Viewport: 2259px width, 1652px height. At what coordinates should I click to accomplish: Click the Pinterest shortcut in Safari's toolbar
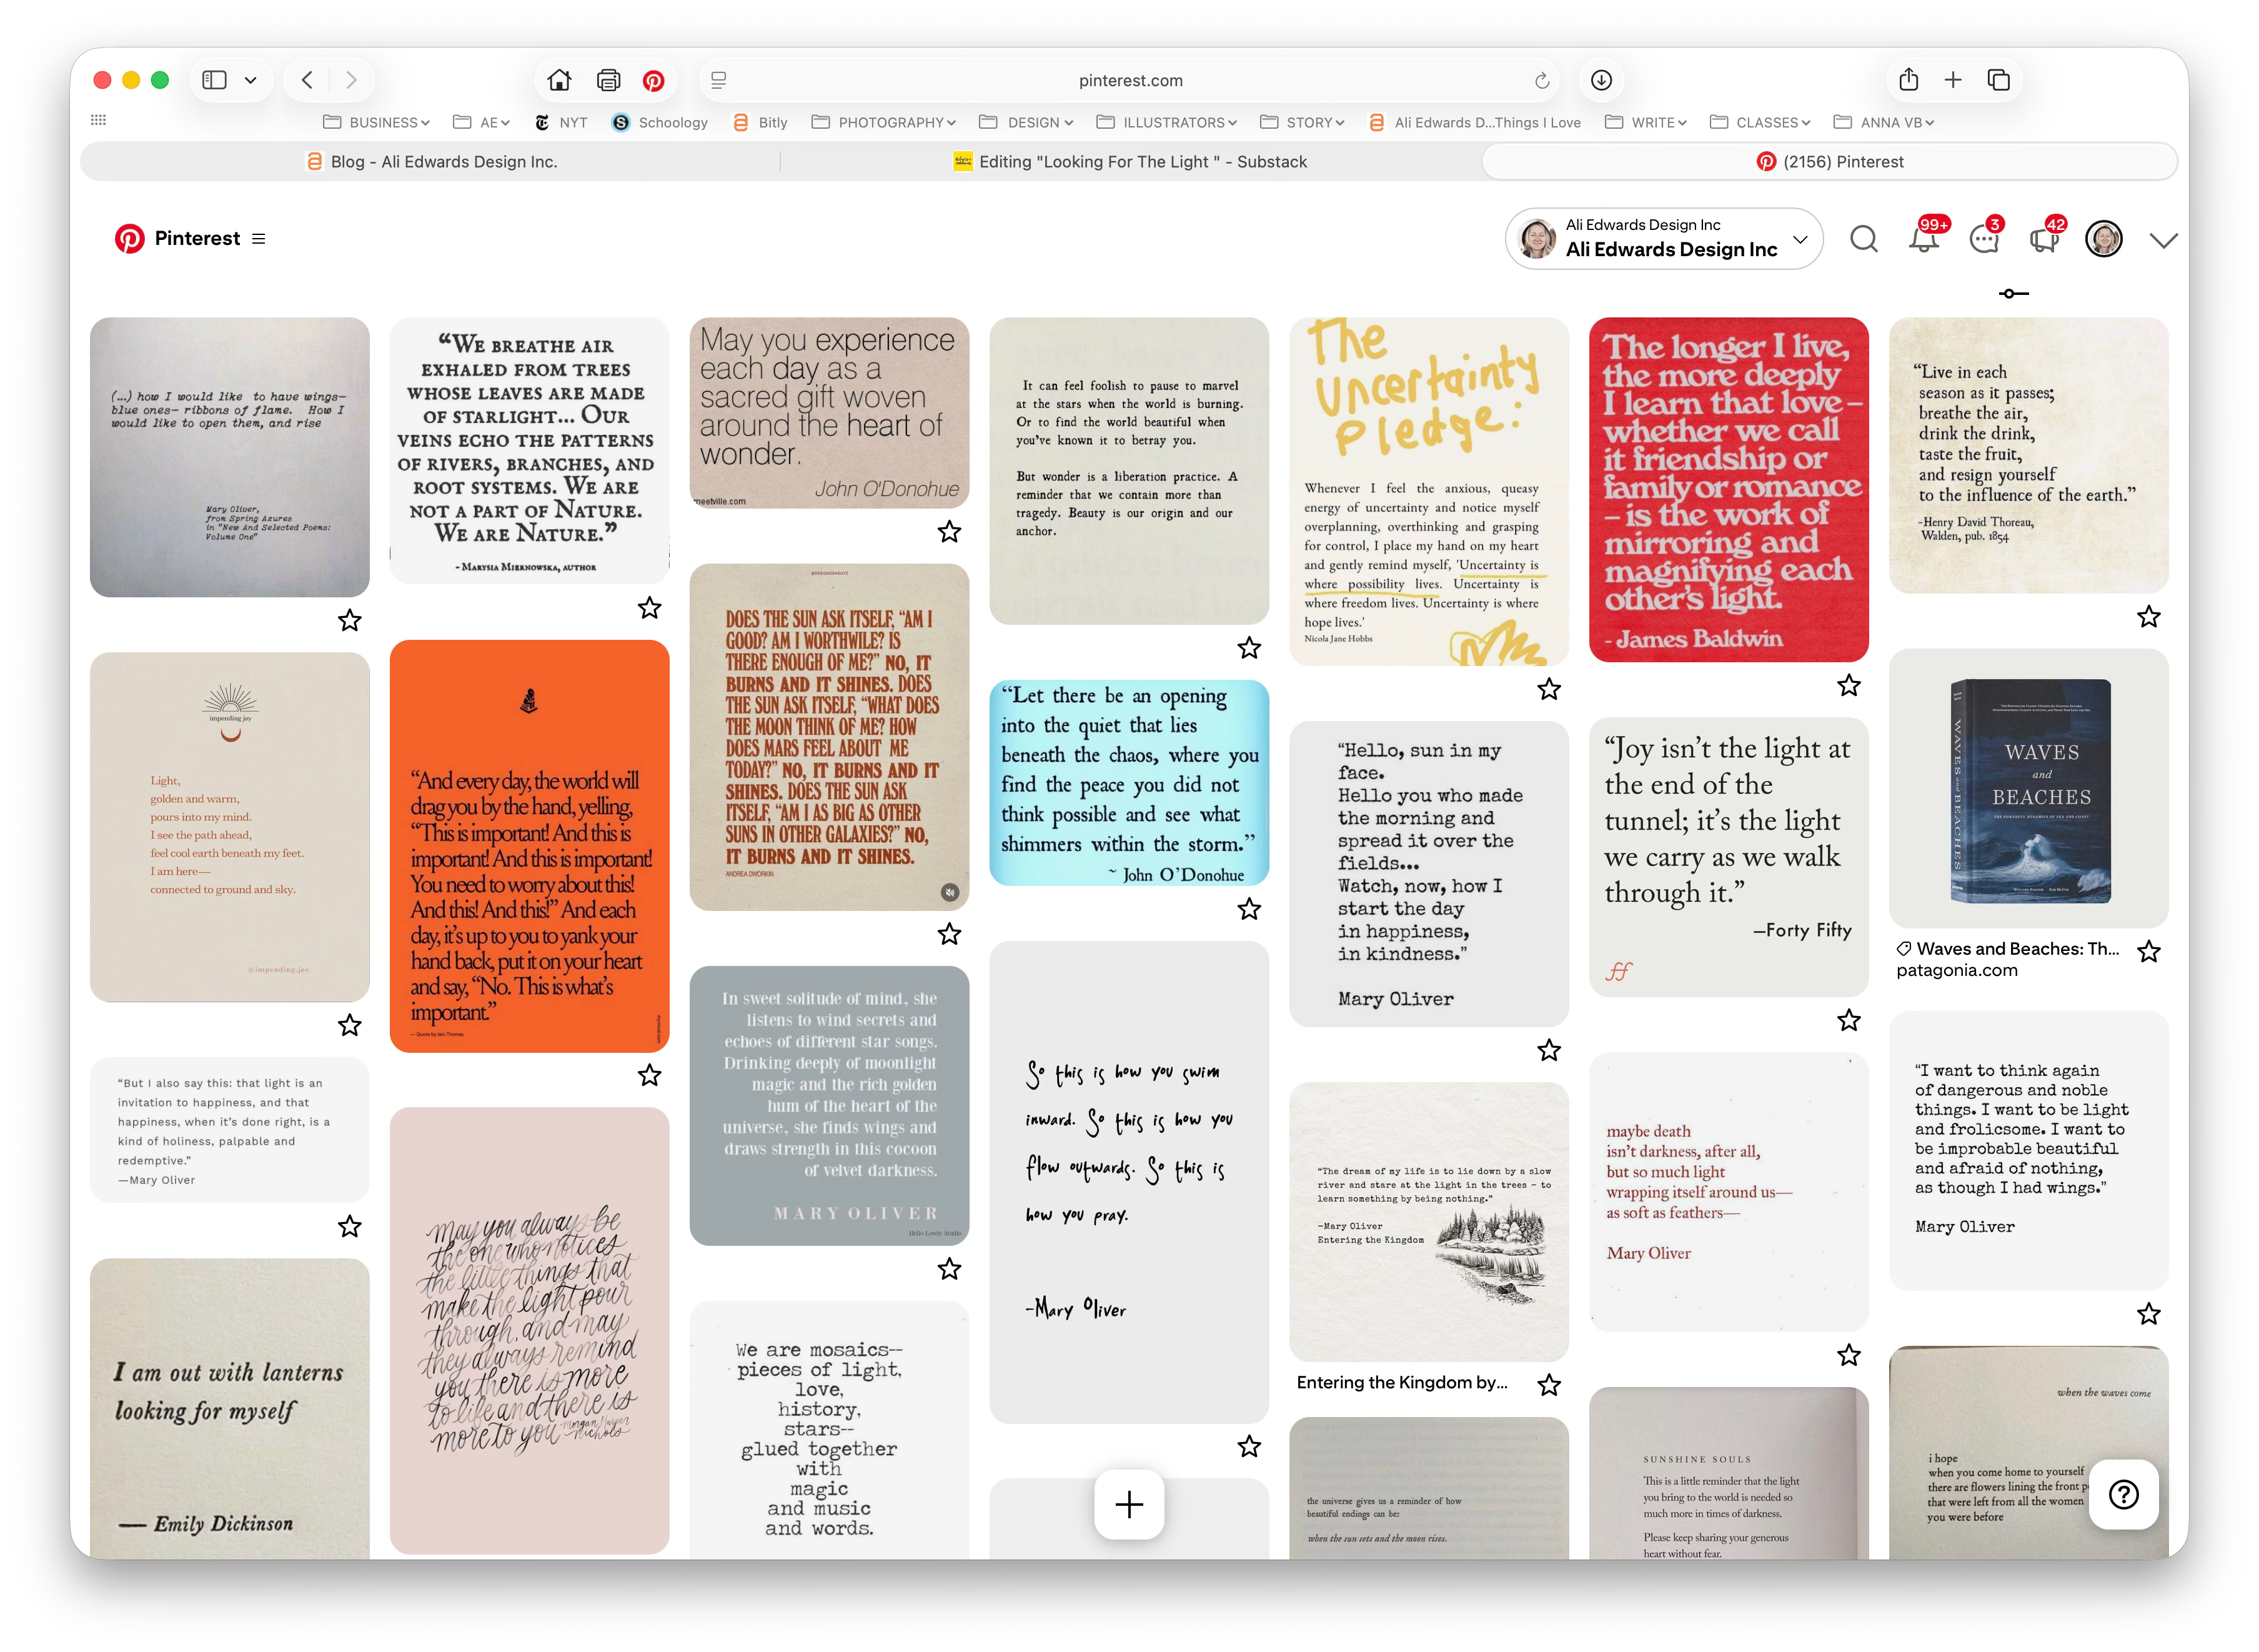click(653, 80)
